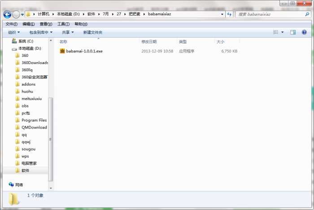Open the qqwj folder in sidebar

click(x=23, y=142)
